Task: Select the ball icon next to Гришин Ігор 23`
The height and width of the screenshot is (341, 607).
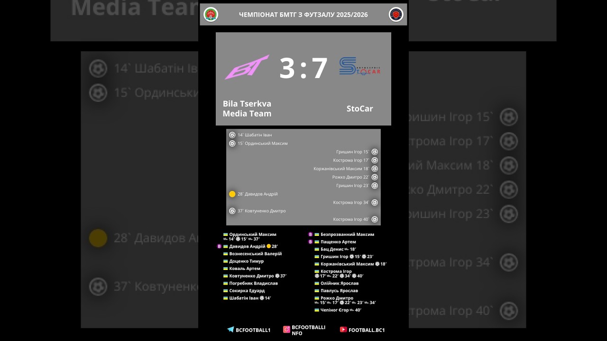Action: (375, 186)
